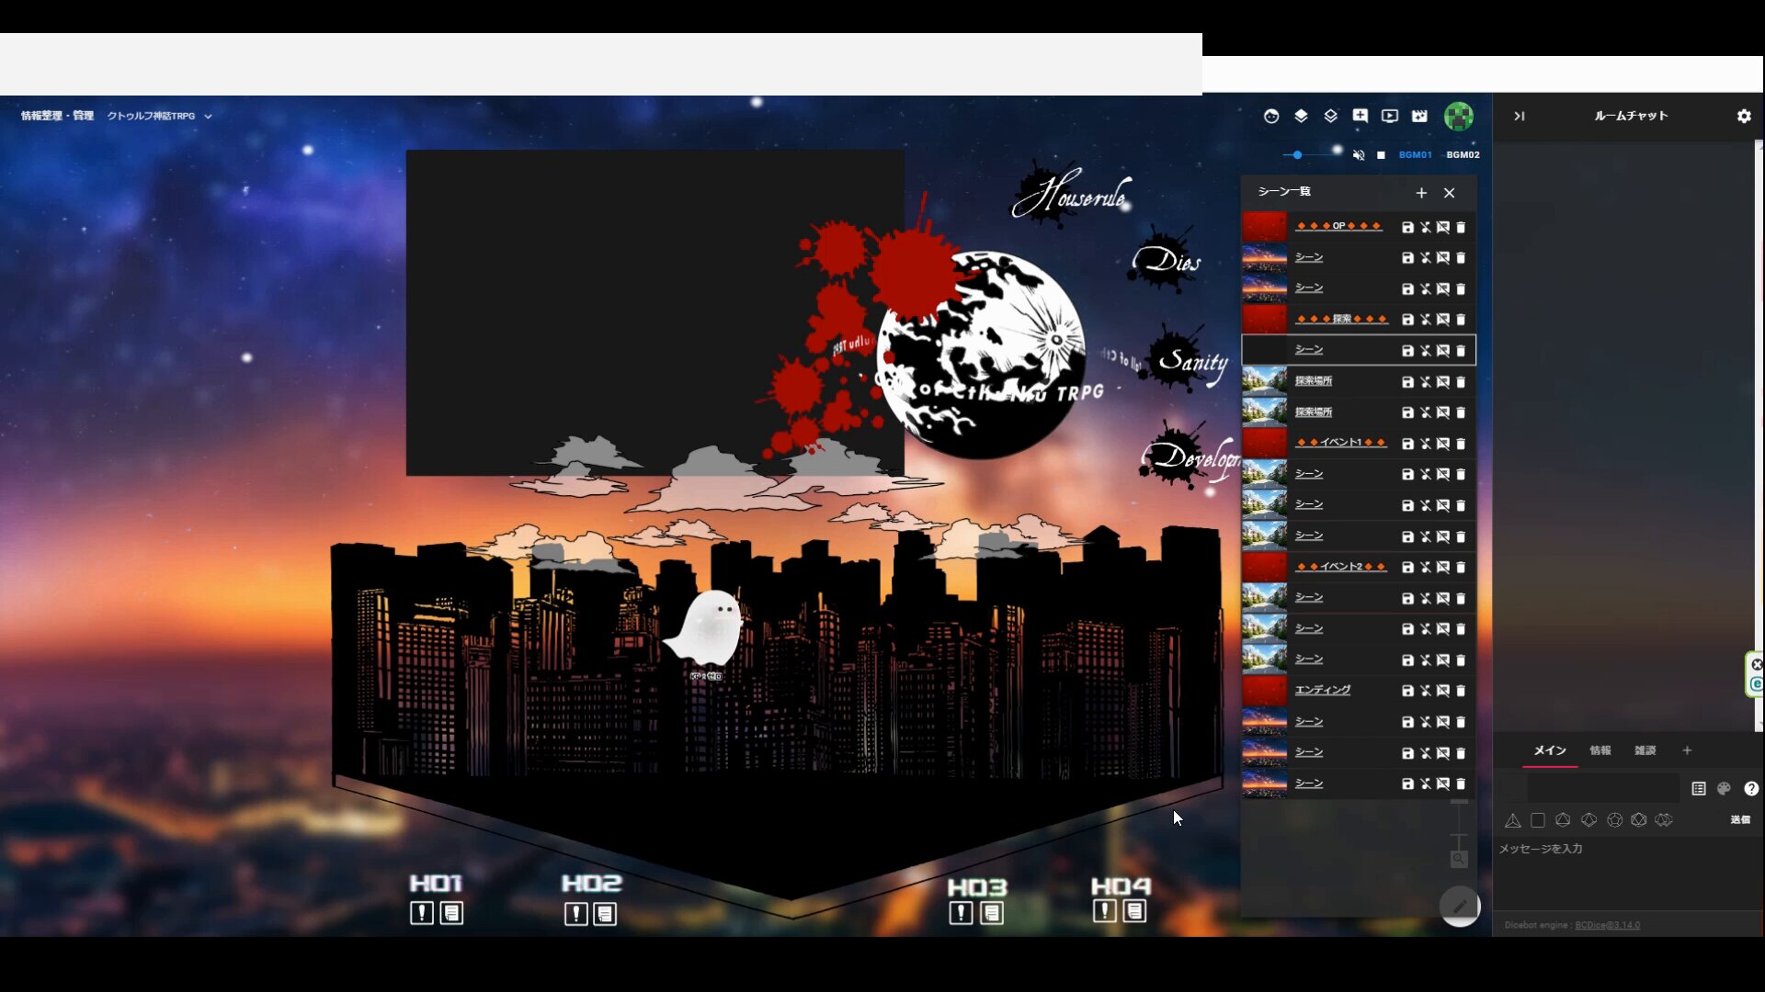The image size is (1765, 992).
Task: Toggle the BGM mute speaker icon
Action: point(1359,155)
